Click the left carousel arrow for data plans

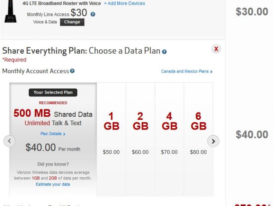click(9, 141)
